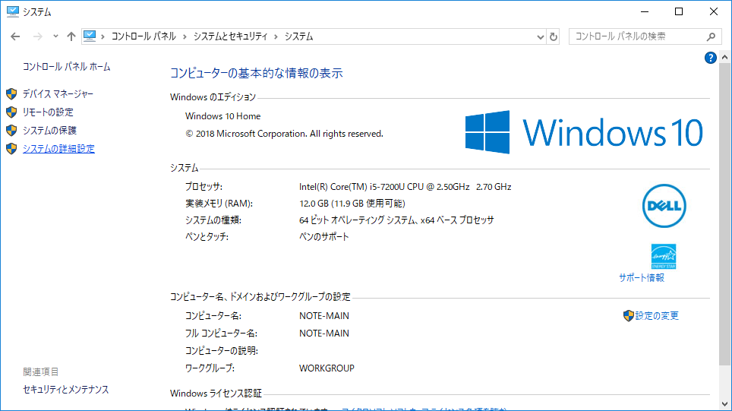Image resolution: width=732 pixels, height=411 pixels.
Task: Select the WORKGROUP value
Action: (x=327, y=368)
